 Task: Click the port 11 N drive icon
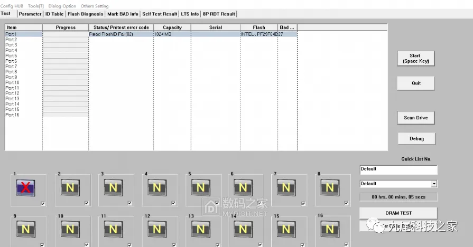113,229
